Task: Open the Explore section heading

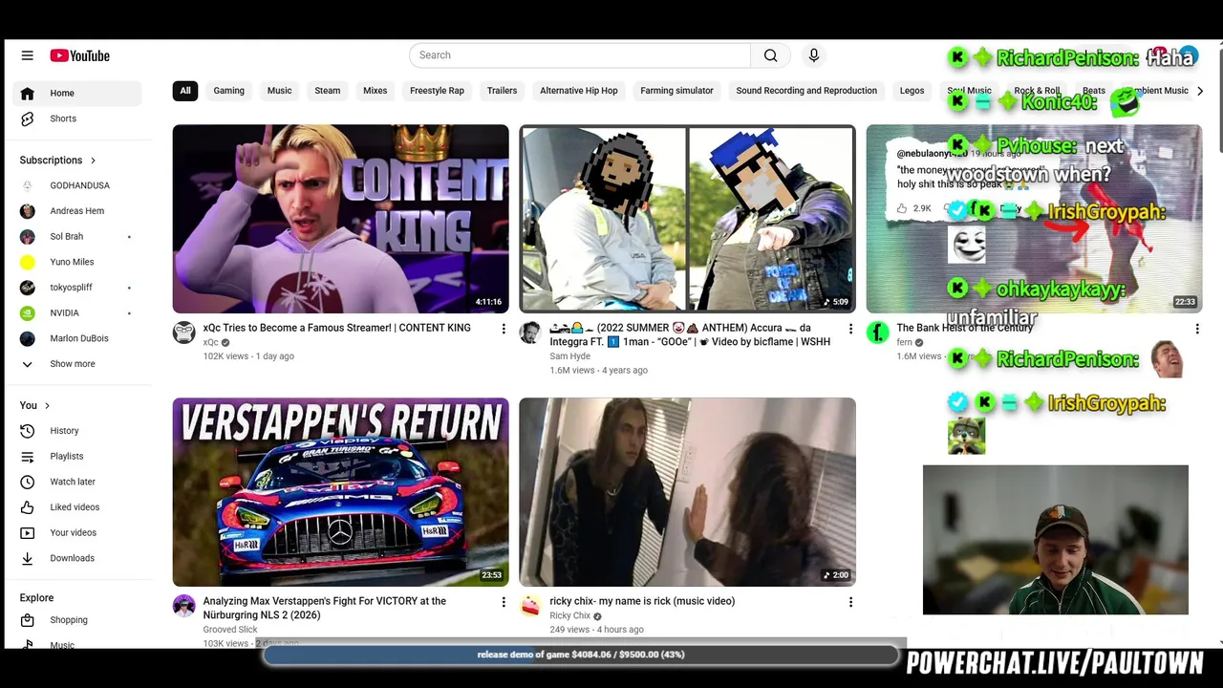Action: coord(37,598)
